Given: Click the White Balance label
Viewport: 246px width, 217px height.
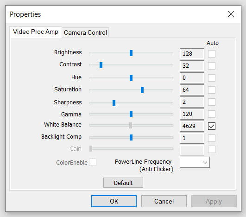Looking at the screenshot, I should [63, 125].
